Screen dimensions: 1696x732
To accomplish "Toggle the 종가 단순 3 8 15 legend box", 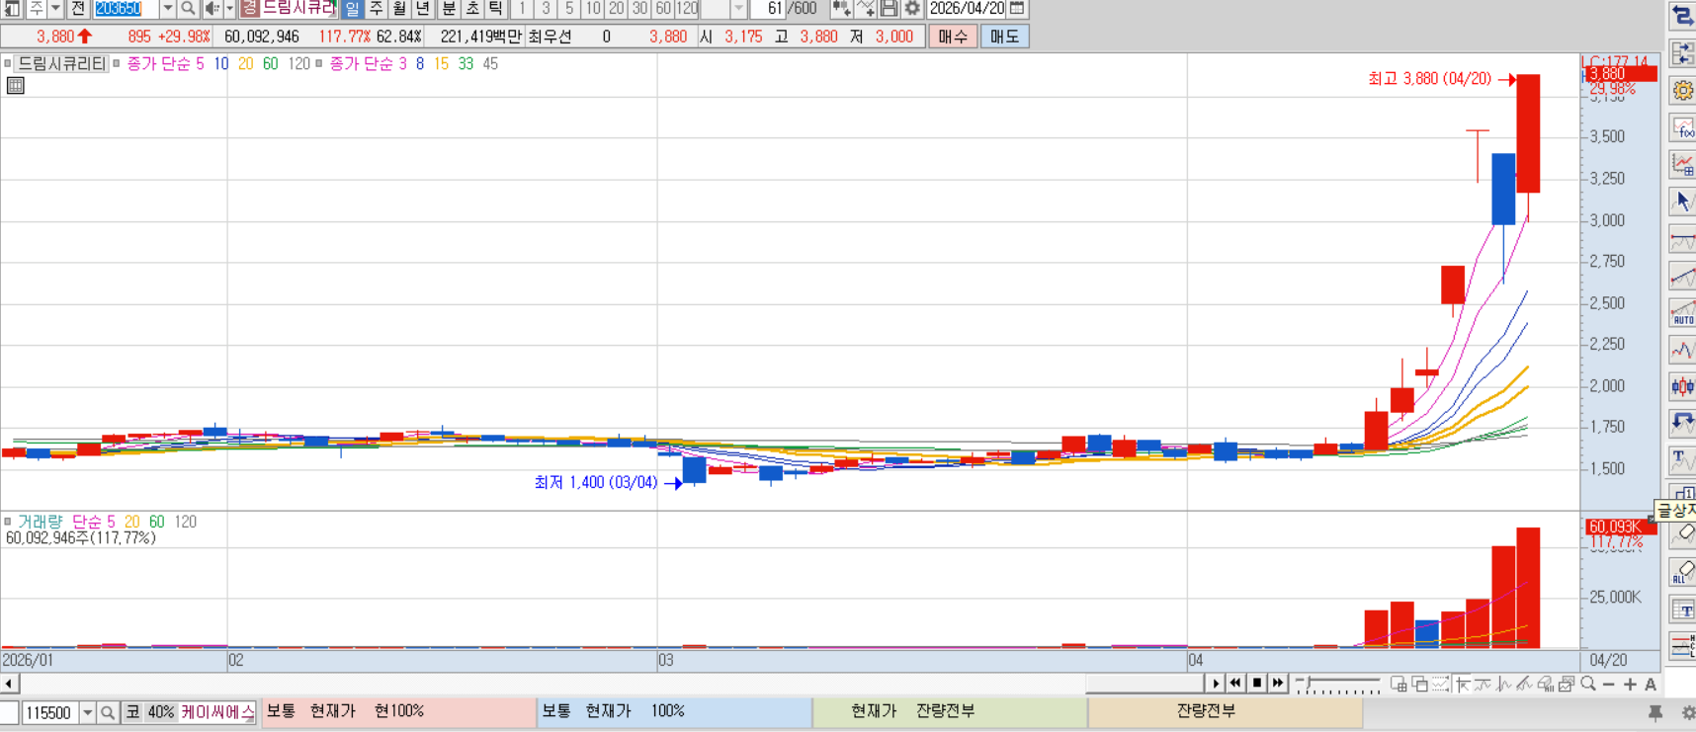I will [318, 63].
